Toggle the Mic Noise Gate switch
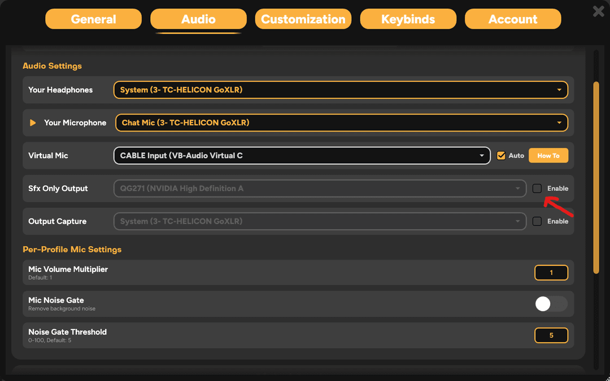This screenshot has height=381, width=610. [551, 304]
